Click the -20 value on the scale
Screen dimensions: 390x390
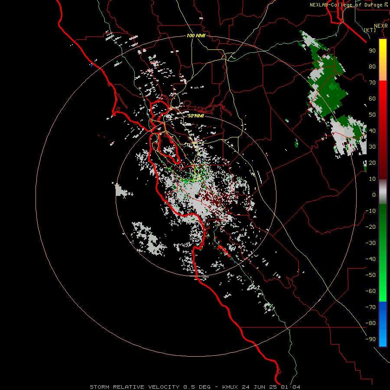coord(370,227)
